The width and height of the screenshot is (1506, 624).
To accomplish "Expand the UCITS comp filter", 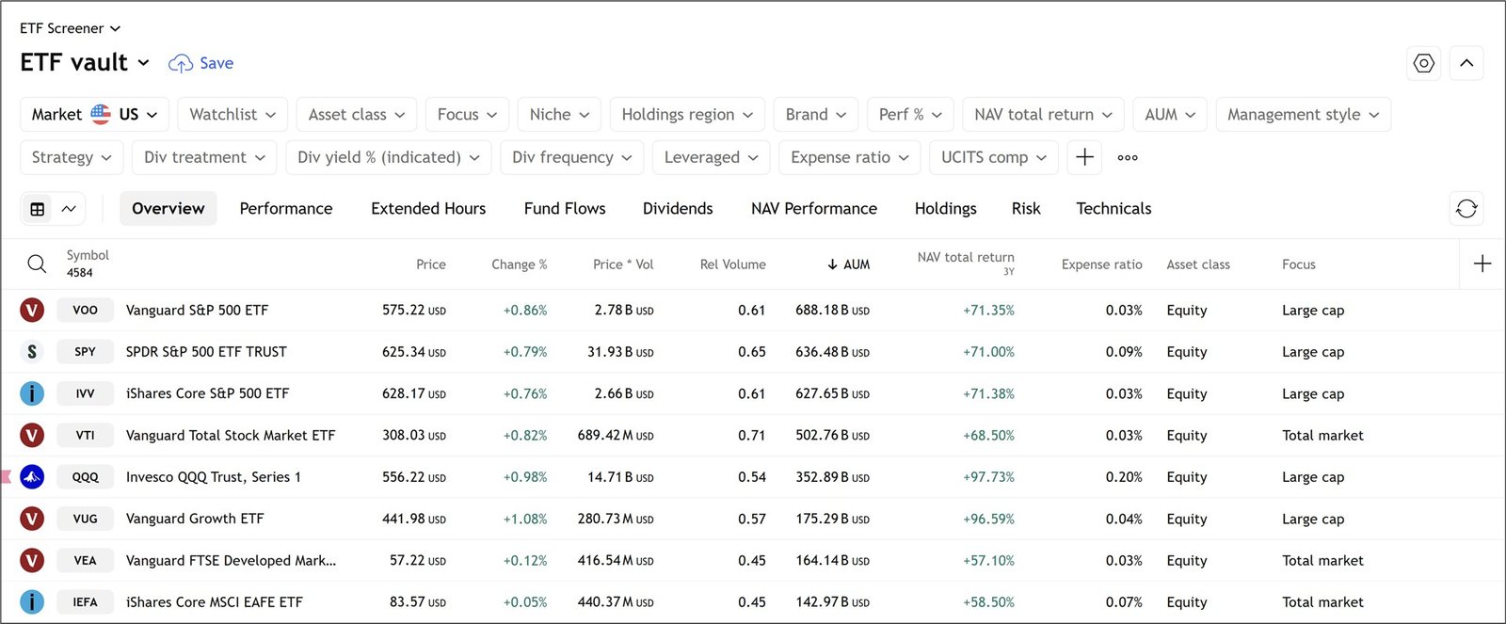I will [994, 157].
